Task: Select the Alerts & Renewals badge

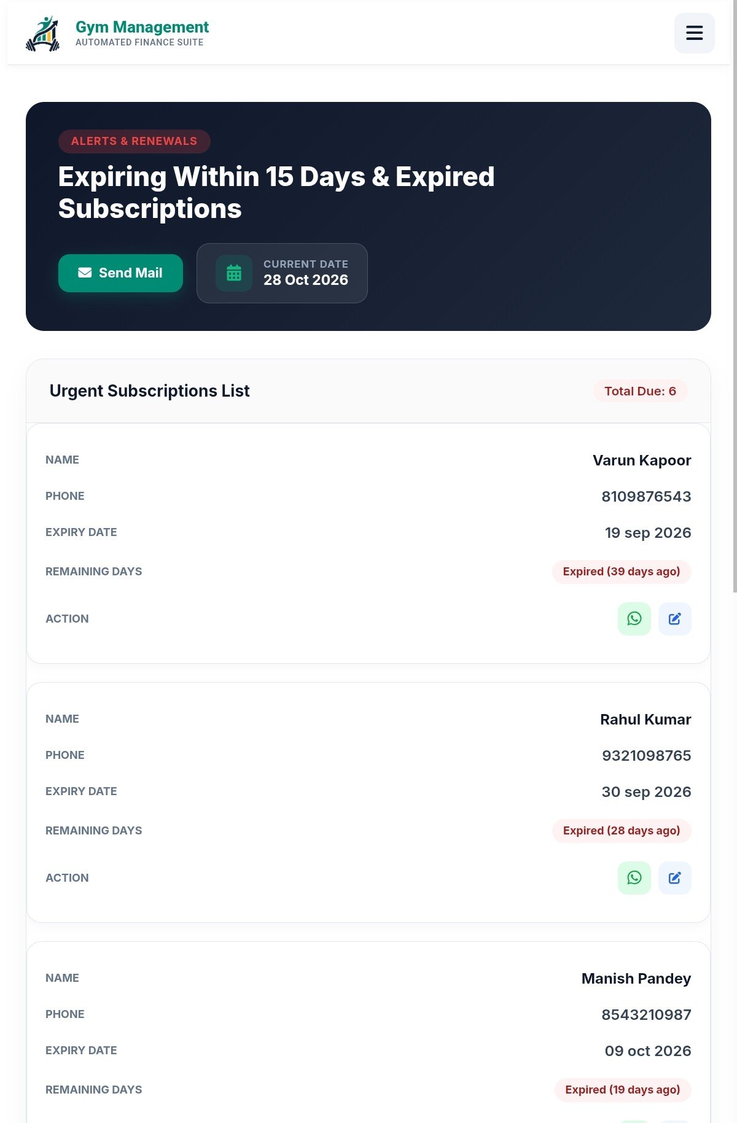Action: [x=135, y=141]
